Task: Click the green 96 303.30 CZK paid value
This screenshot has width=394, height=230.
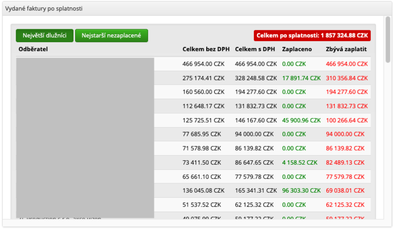Action: [x=301, y=190]
